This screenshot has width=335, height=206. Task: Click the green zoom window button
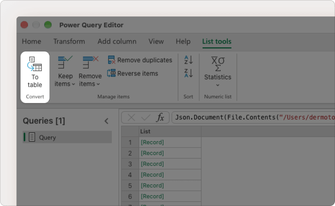(x=48, y=25)
